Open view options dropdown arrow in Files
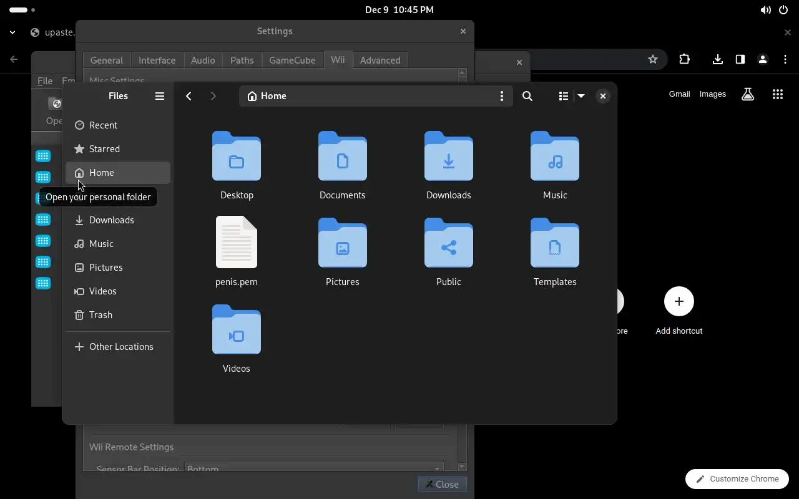Image resolution: width=799 pixels, height=499 pixels. [x=581, y=96]
